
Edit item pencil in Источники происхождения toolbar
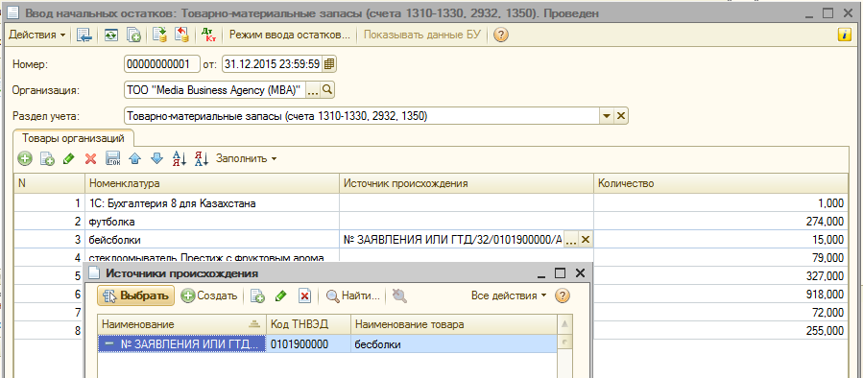click(281, 296)
